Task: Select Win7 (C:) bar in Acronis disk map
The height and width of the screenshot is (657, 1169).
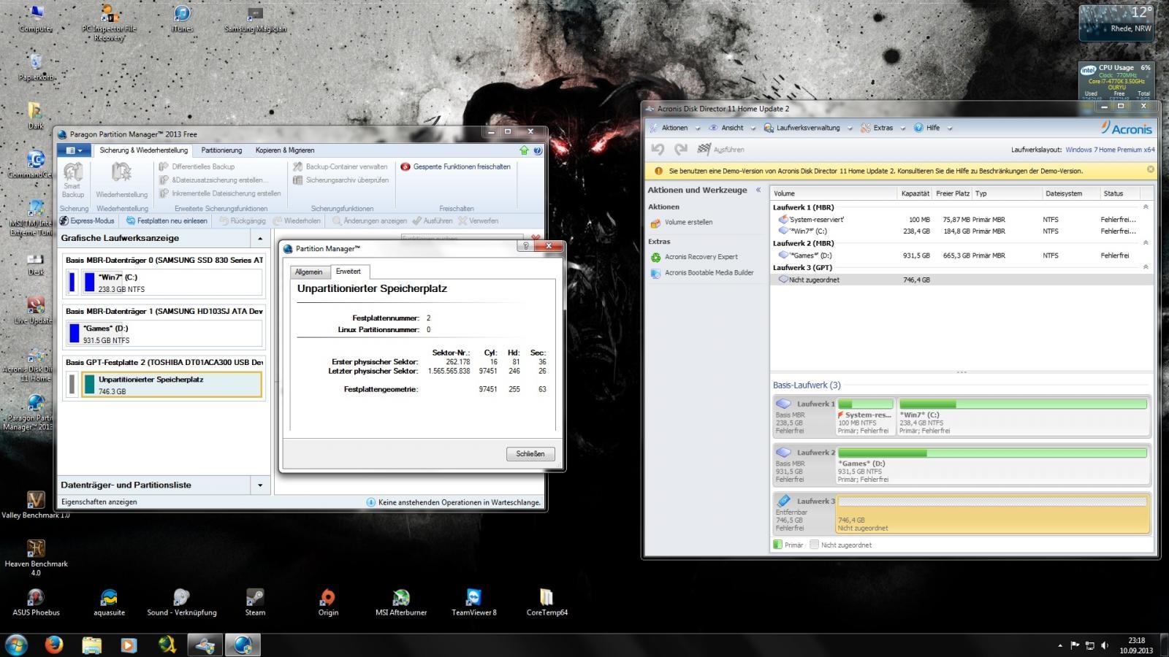Action: pyautogui.click(x=1023, y=417)
